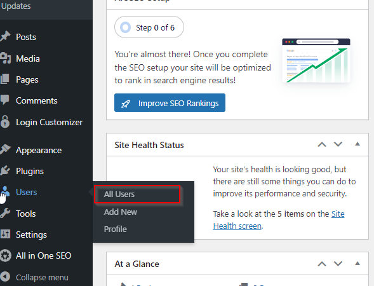Select the Tools wrench icon
This screenshot has width=374, height=286.
tap(5, 213)
